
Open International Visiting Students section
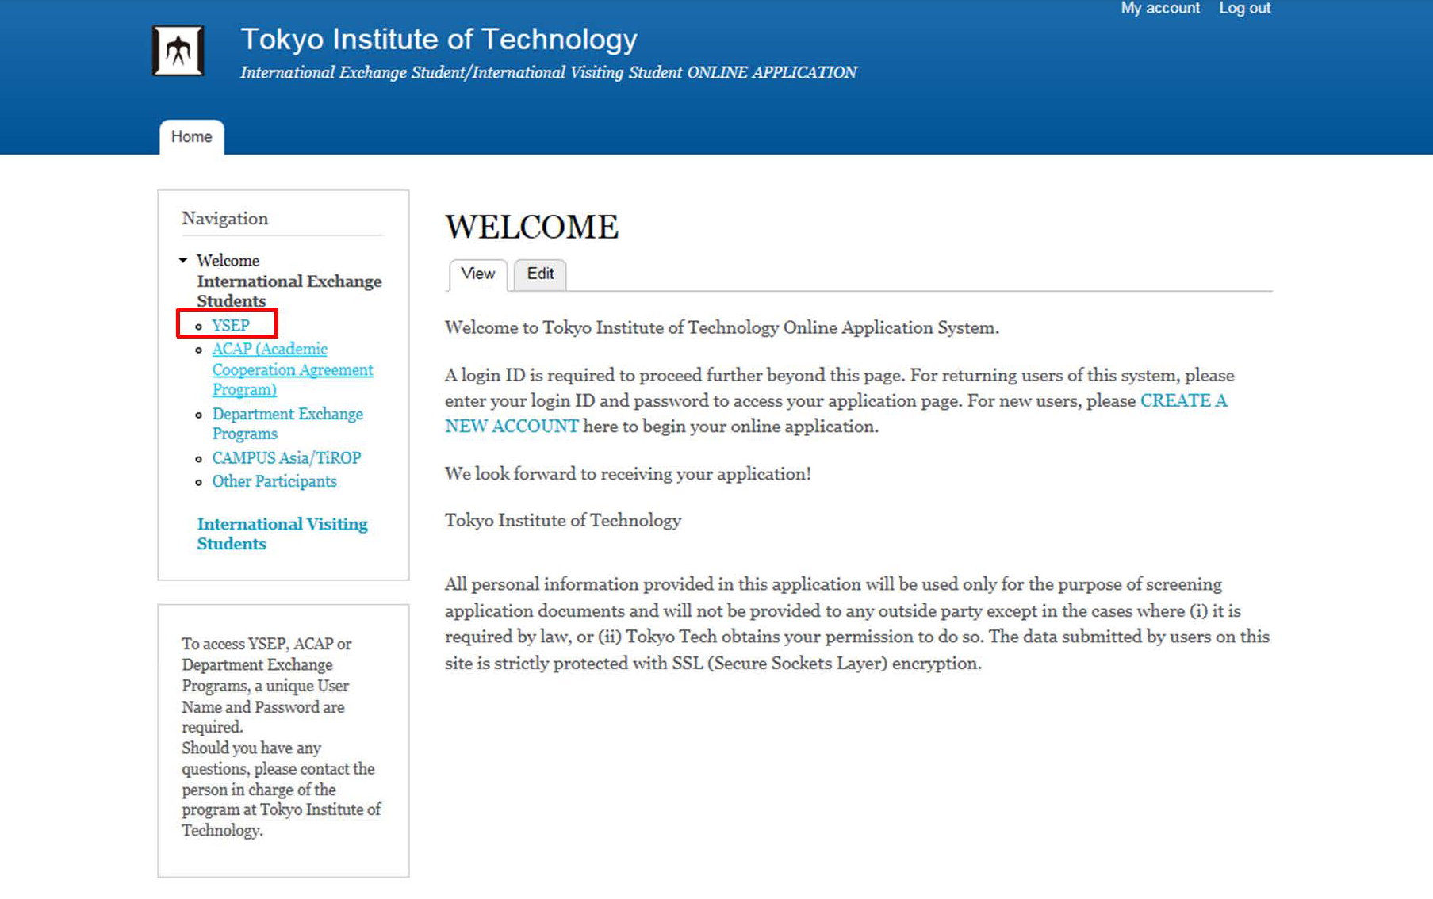282,534
